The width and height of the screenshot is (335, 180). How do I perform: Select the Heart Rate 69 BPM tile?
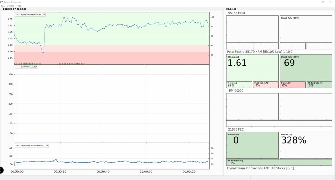click(306, 68)
